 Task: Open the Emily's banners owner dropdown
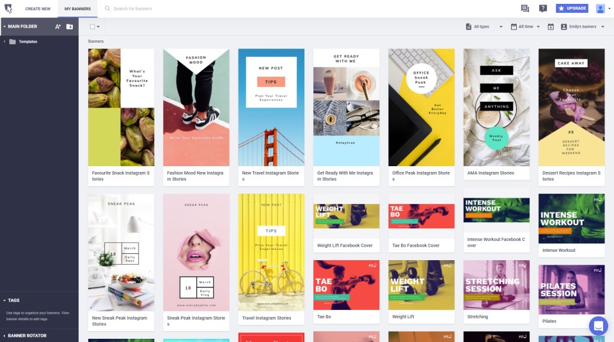tap(581, 27)
